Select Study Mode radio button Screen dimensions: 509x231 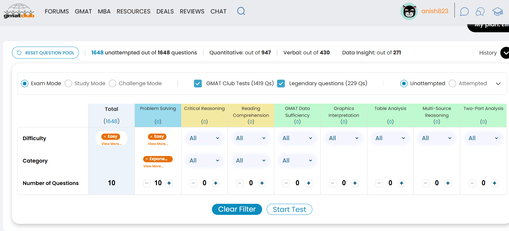click(x=68, y=83)
